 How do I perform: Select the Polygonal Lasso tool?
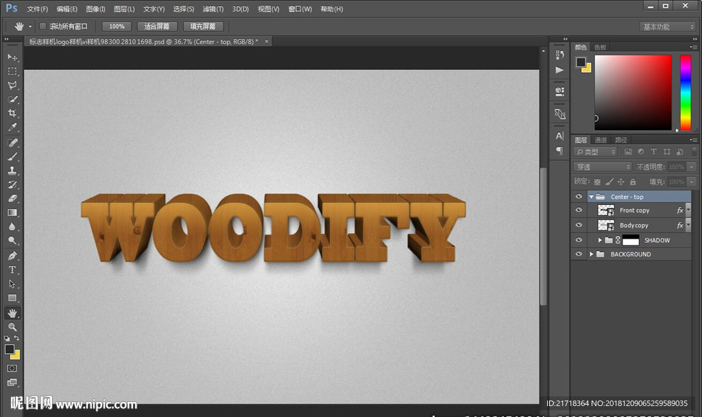(12, 85)
